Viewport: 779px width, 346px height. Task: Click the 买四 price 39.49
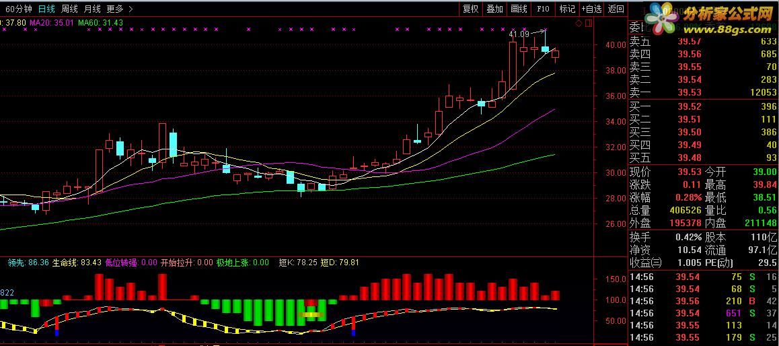pos(691,145)
